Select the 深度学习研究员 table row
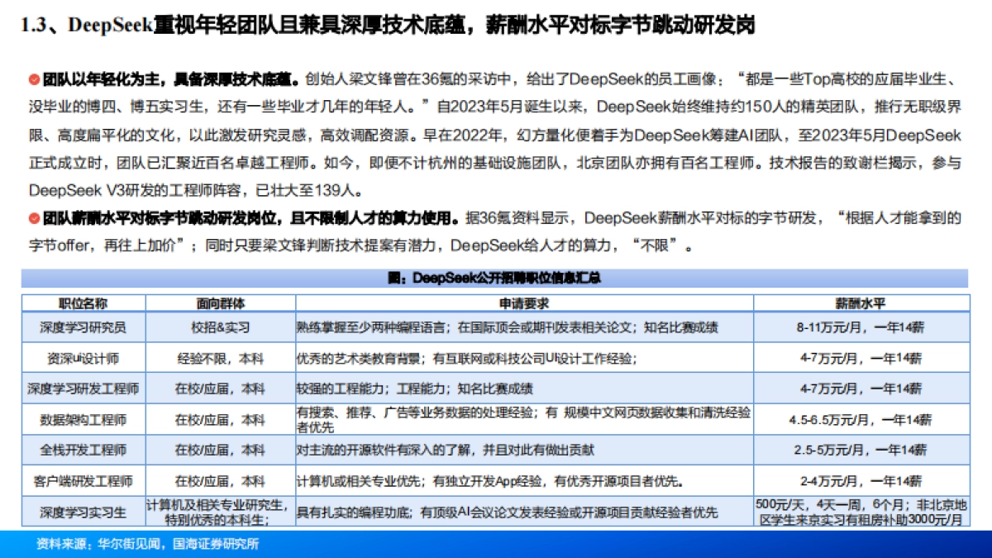The image size is (992, 558). tap(85, 327)
